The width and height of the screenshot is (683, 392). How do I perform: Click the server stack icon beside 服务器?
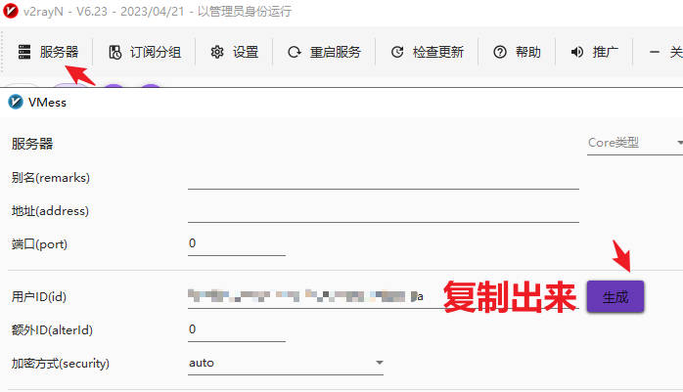tap(24, 52)
